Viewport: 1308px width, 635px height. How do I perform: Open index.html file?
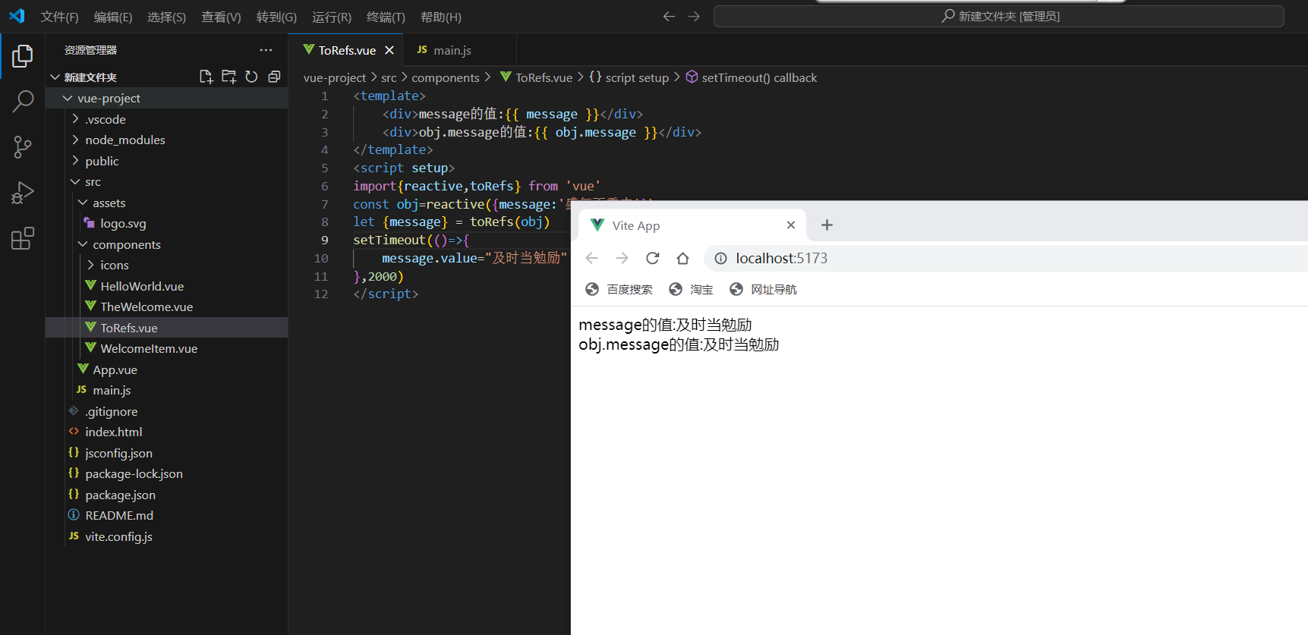tap(166, 432)
